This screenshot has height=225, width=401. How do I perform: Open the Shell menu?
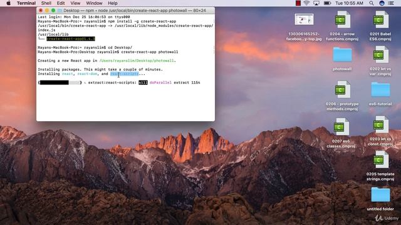(x=46, y=3)
